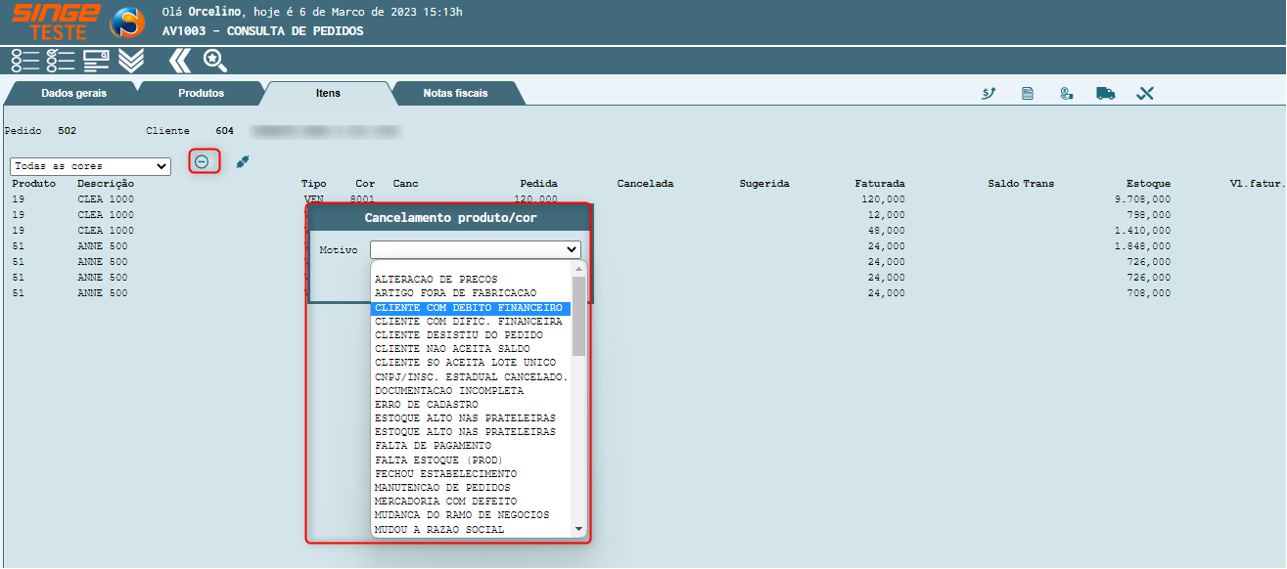Click the Motivo list scroll down arrow

tap(578, 529)
